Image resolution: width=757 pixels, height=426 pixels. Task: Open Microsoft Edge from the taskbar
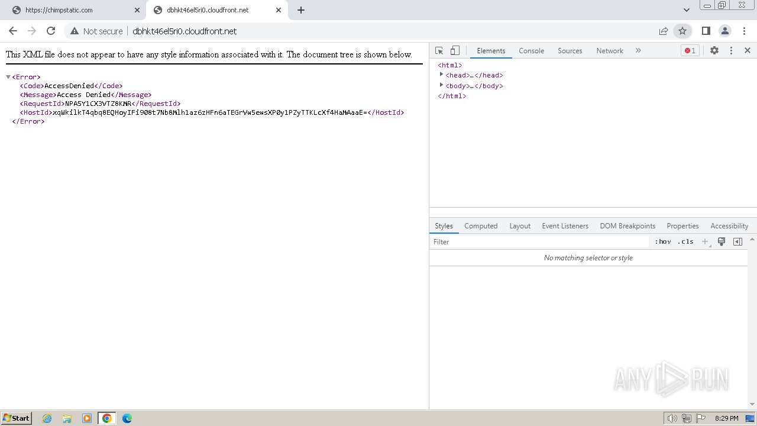(127, 418)
